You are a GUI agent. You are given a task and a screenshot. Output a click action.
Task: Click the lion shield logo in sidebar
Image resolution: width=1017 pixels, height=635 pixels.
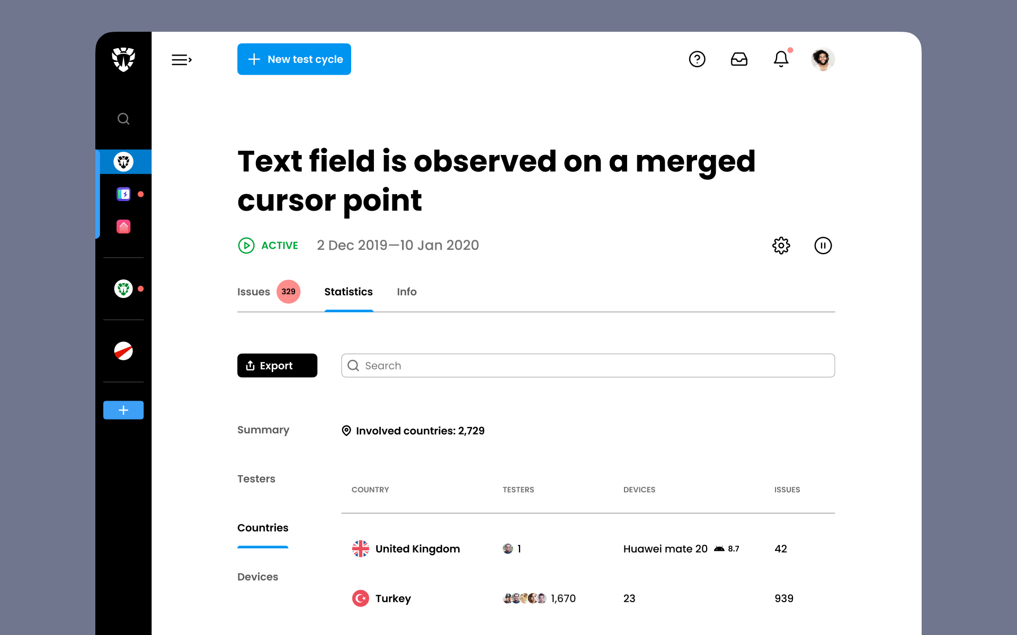pyautogui.click(x=123, y=59)
